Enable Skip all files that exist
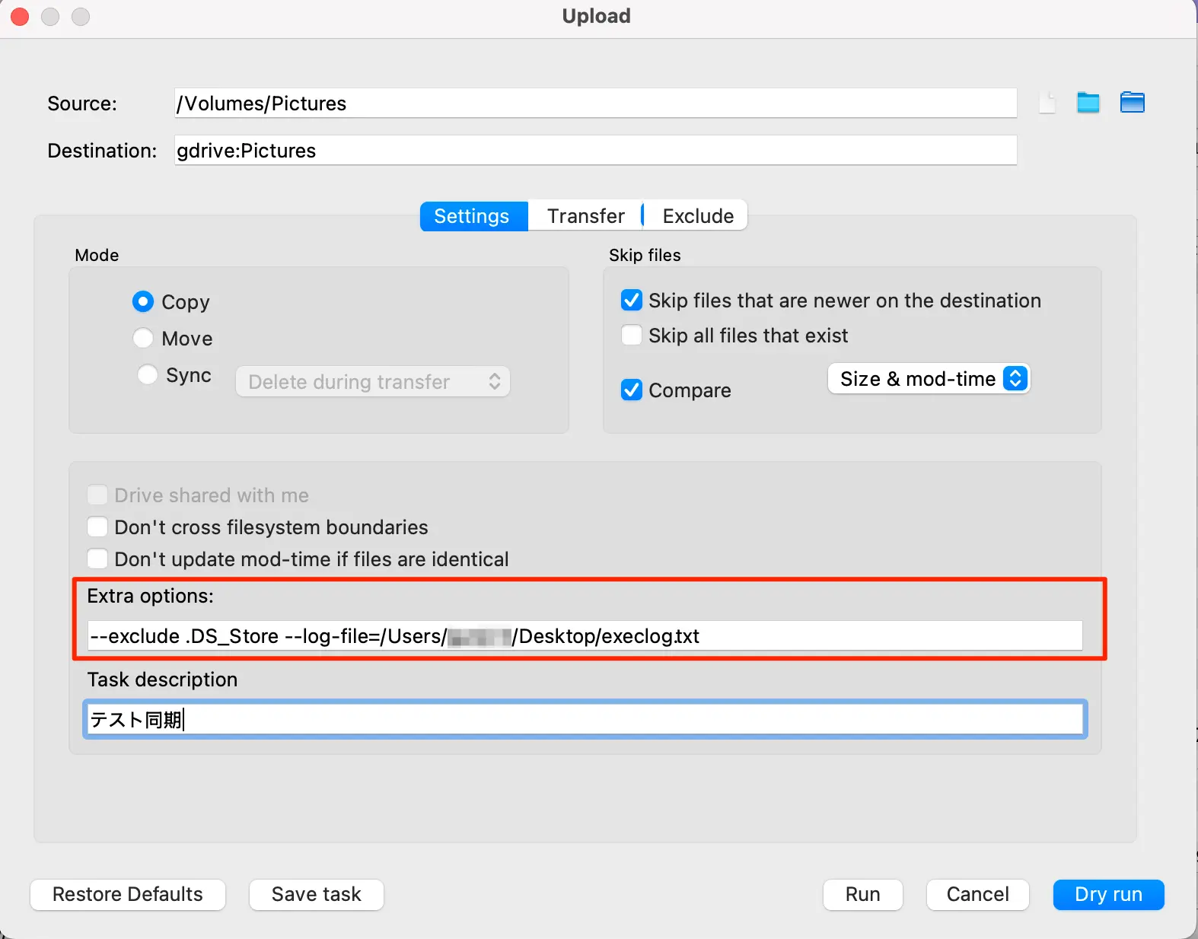Image resolution: width=1198 pixels, height=939 pixels. [632, 336]
